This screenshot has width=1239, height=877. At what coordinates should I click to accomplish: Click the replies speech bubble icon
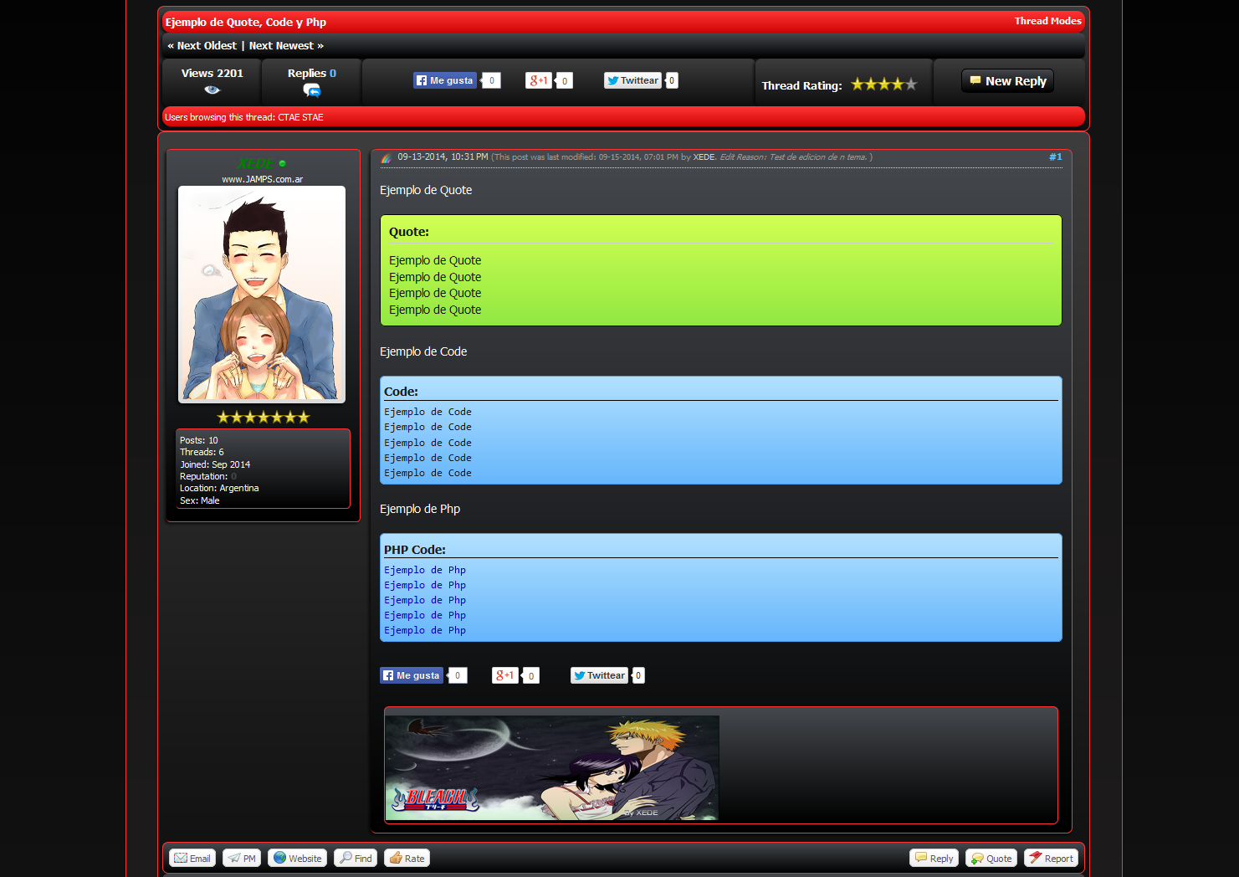pyautogui.click(x=312, y=90)
